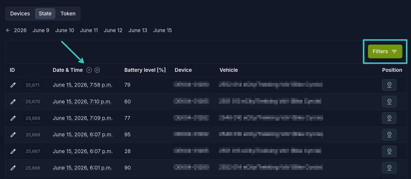Edit record 25,666 with pencil icon
The image size is (411, 179).
[x=13, y=168]
